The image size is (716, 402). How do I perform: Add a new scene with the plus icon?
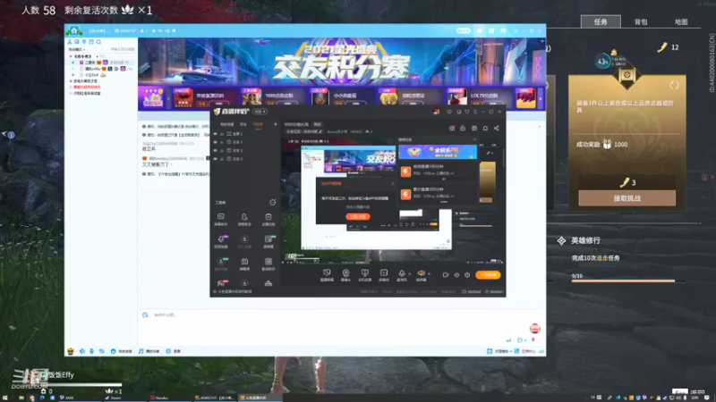(275, 124)
